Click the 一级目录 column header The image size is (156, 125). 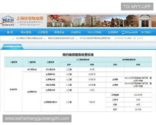point(14,62)
